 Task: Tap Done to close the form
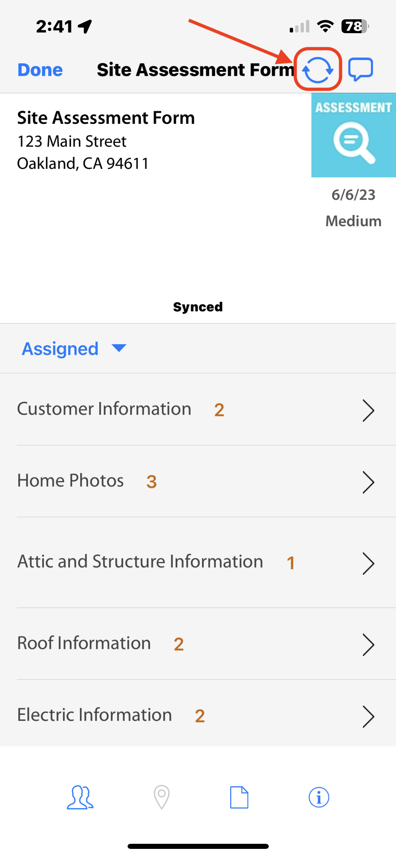pos(40,70)
